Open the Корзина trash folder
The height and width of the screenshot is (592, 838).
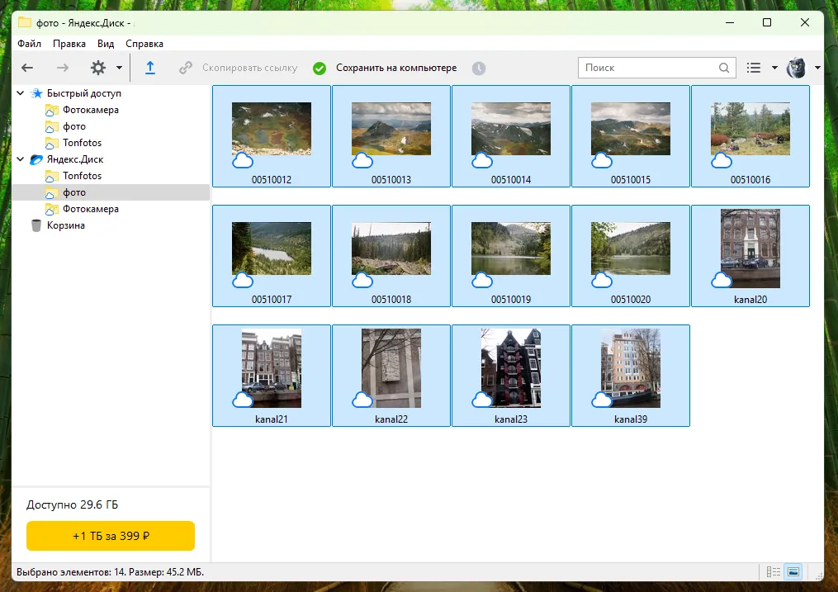tap(65, 225)
